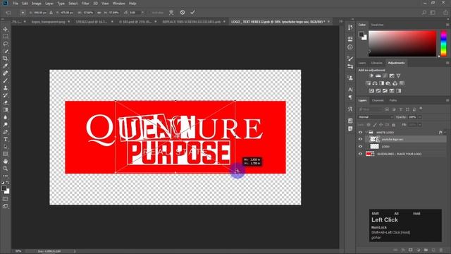Open the Filter menu
The image size is (451, 254).
(x=85, y=4)
